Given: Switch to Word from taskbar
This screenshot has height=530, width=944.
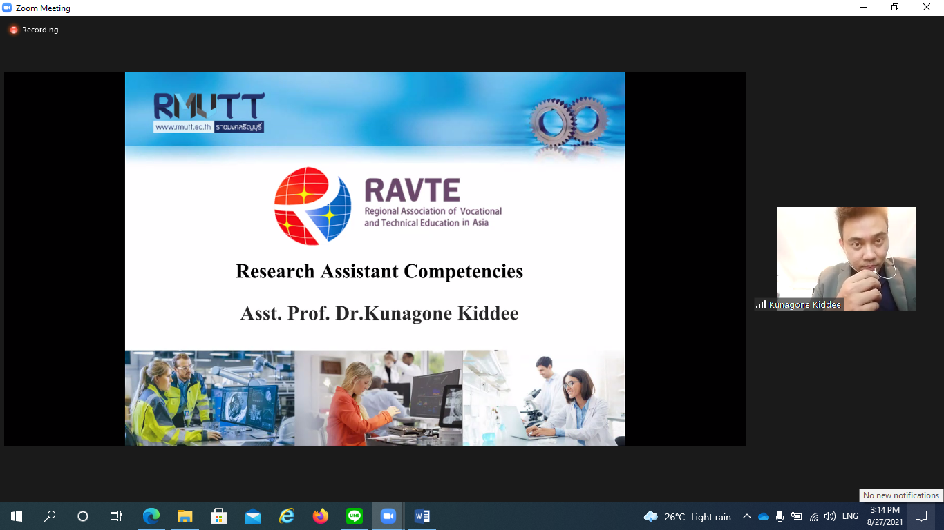Looking at the screenshot, I should tap(422, 516).
